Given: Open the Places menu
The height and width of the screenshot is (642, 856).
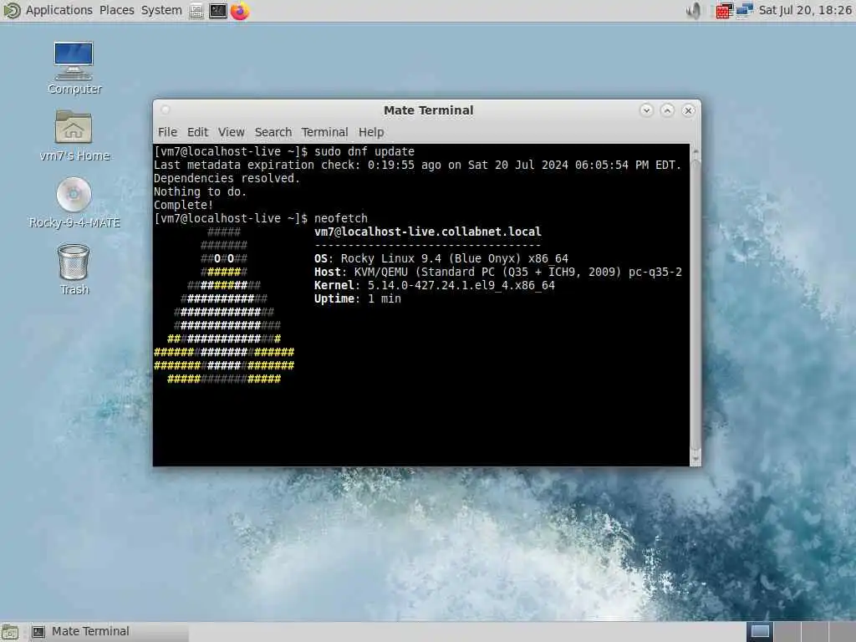Looking at the screenshot, I should (117, 10).
